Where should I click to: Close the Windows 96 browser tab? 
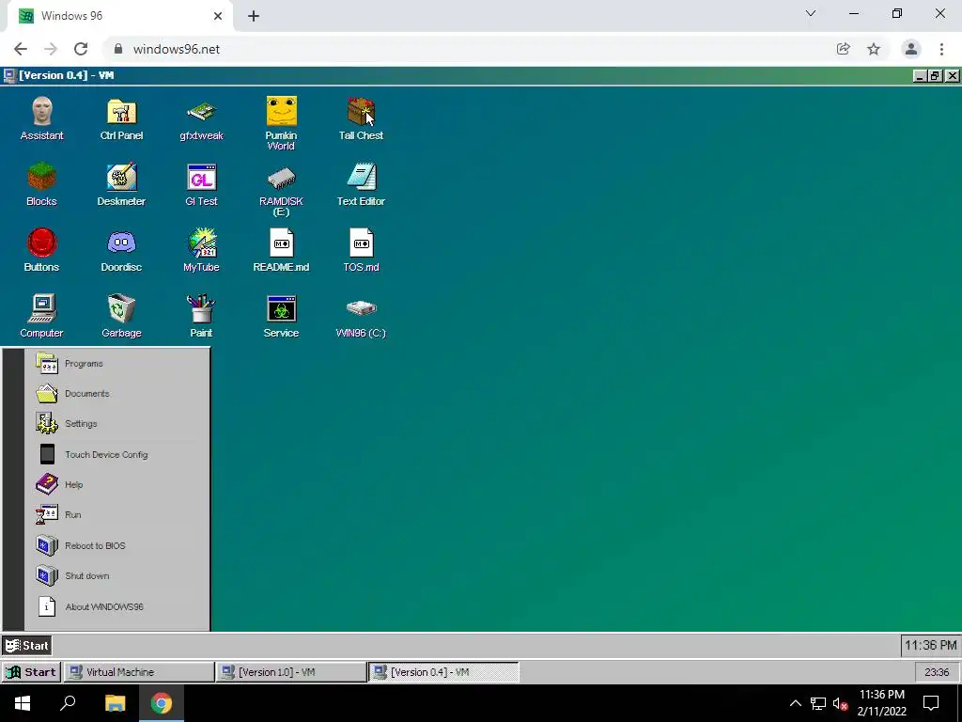point(218,16)
